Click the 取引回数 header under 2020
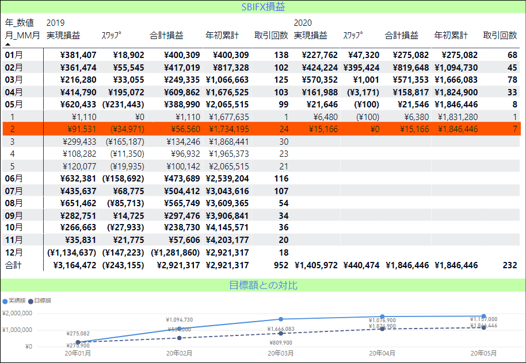 click(x=500, y=35)
